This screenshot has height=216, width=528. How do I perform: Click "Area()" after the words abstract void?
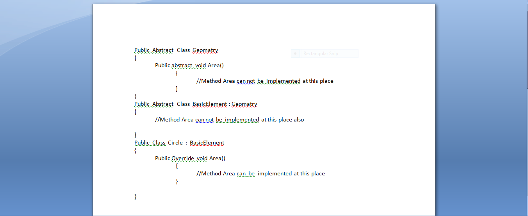(x=216, y=65)
